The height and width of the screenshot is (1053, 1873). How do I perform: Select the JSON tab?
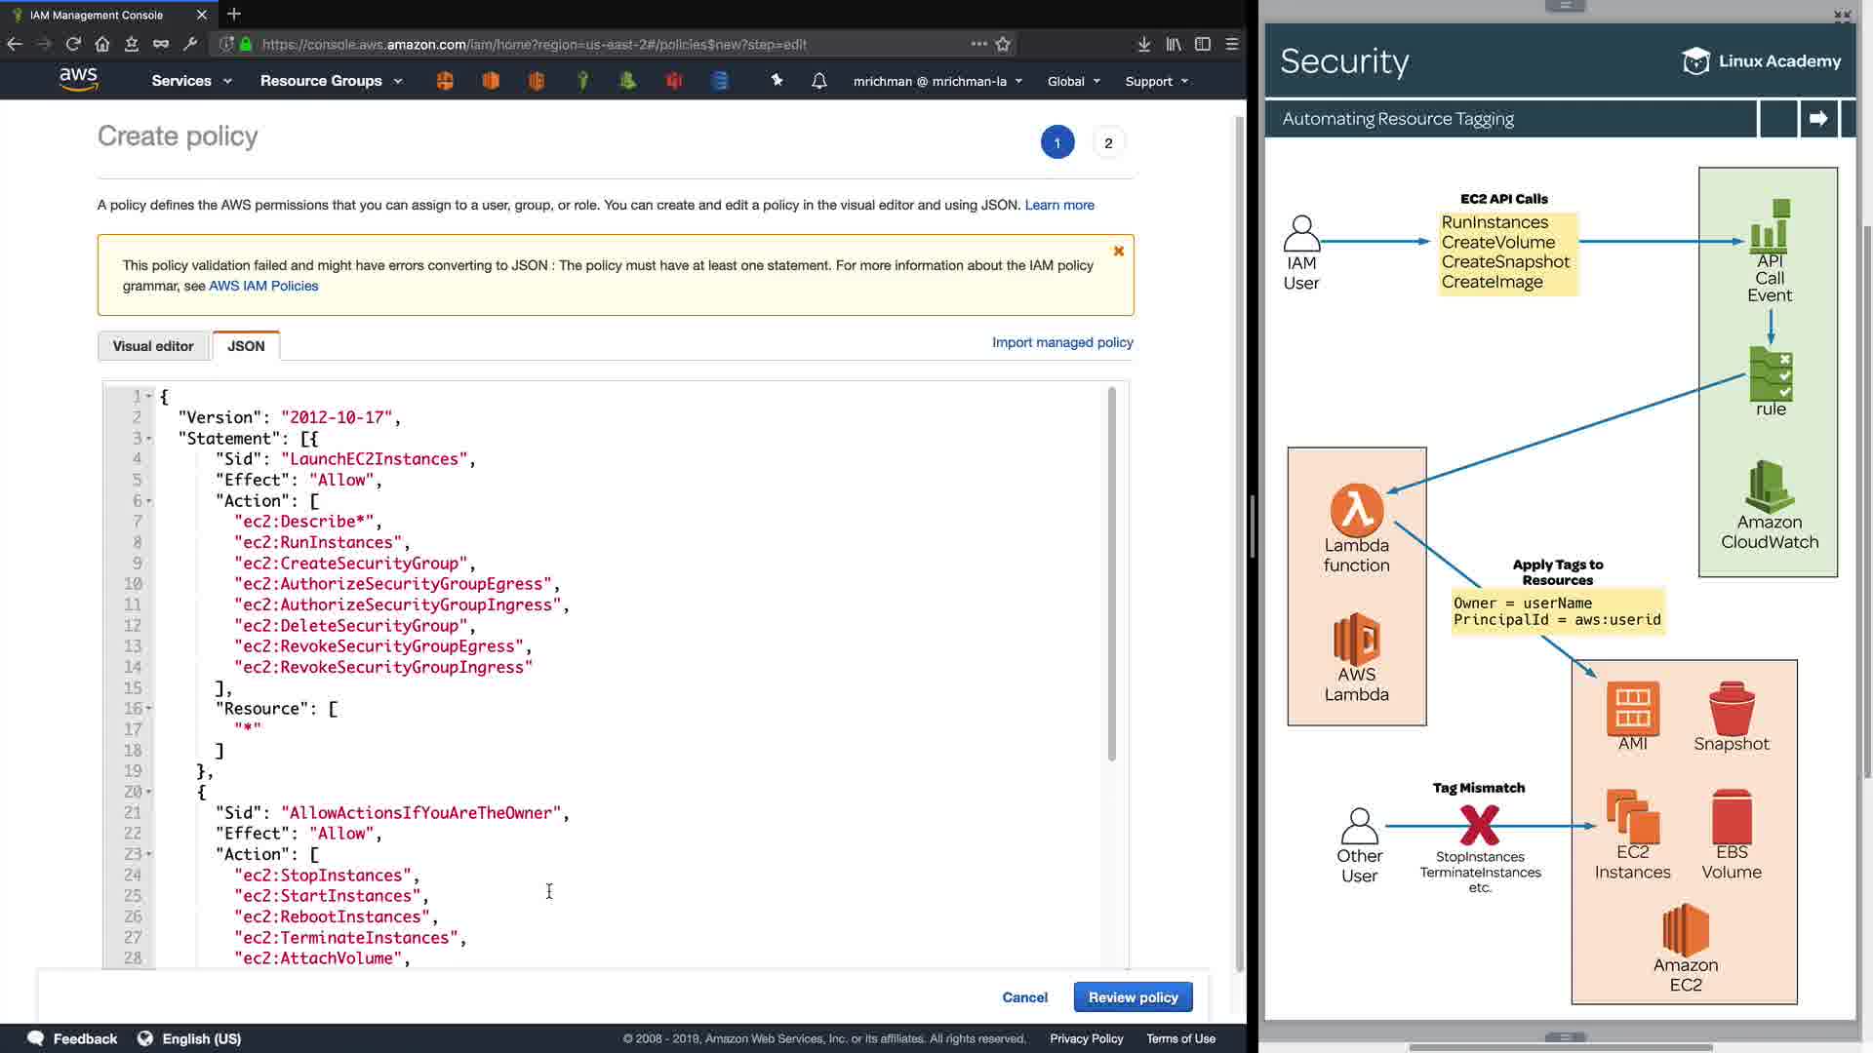[x=246, y=346]
